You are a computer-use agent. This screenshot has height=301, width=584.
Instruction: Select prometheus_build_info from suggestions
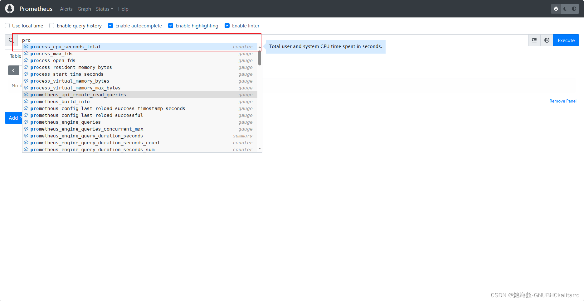[x=60, y=102]
